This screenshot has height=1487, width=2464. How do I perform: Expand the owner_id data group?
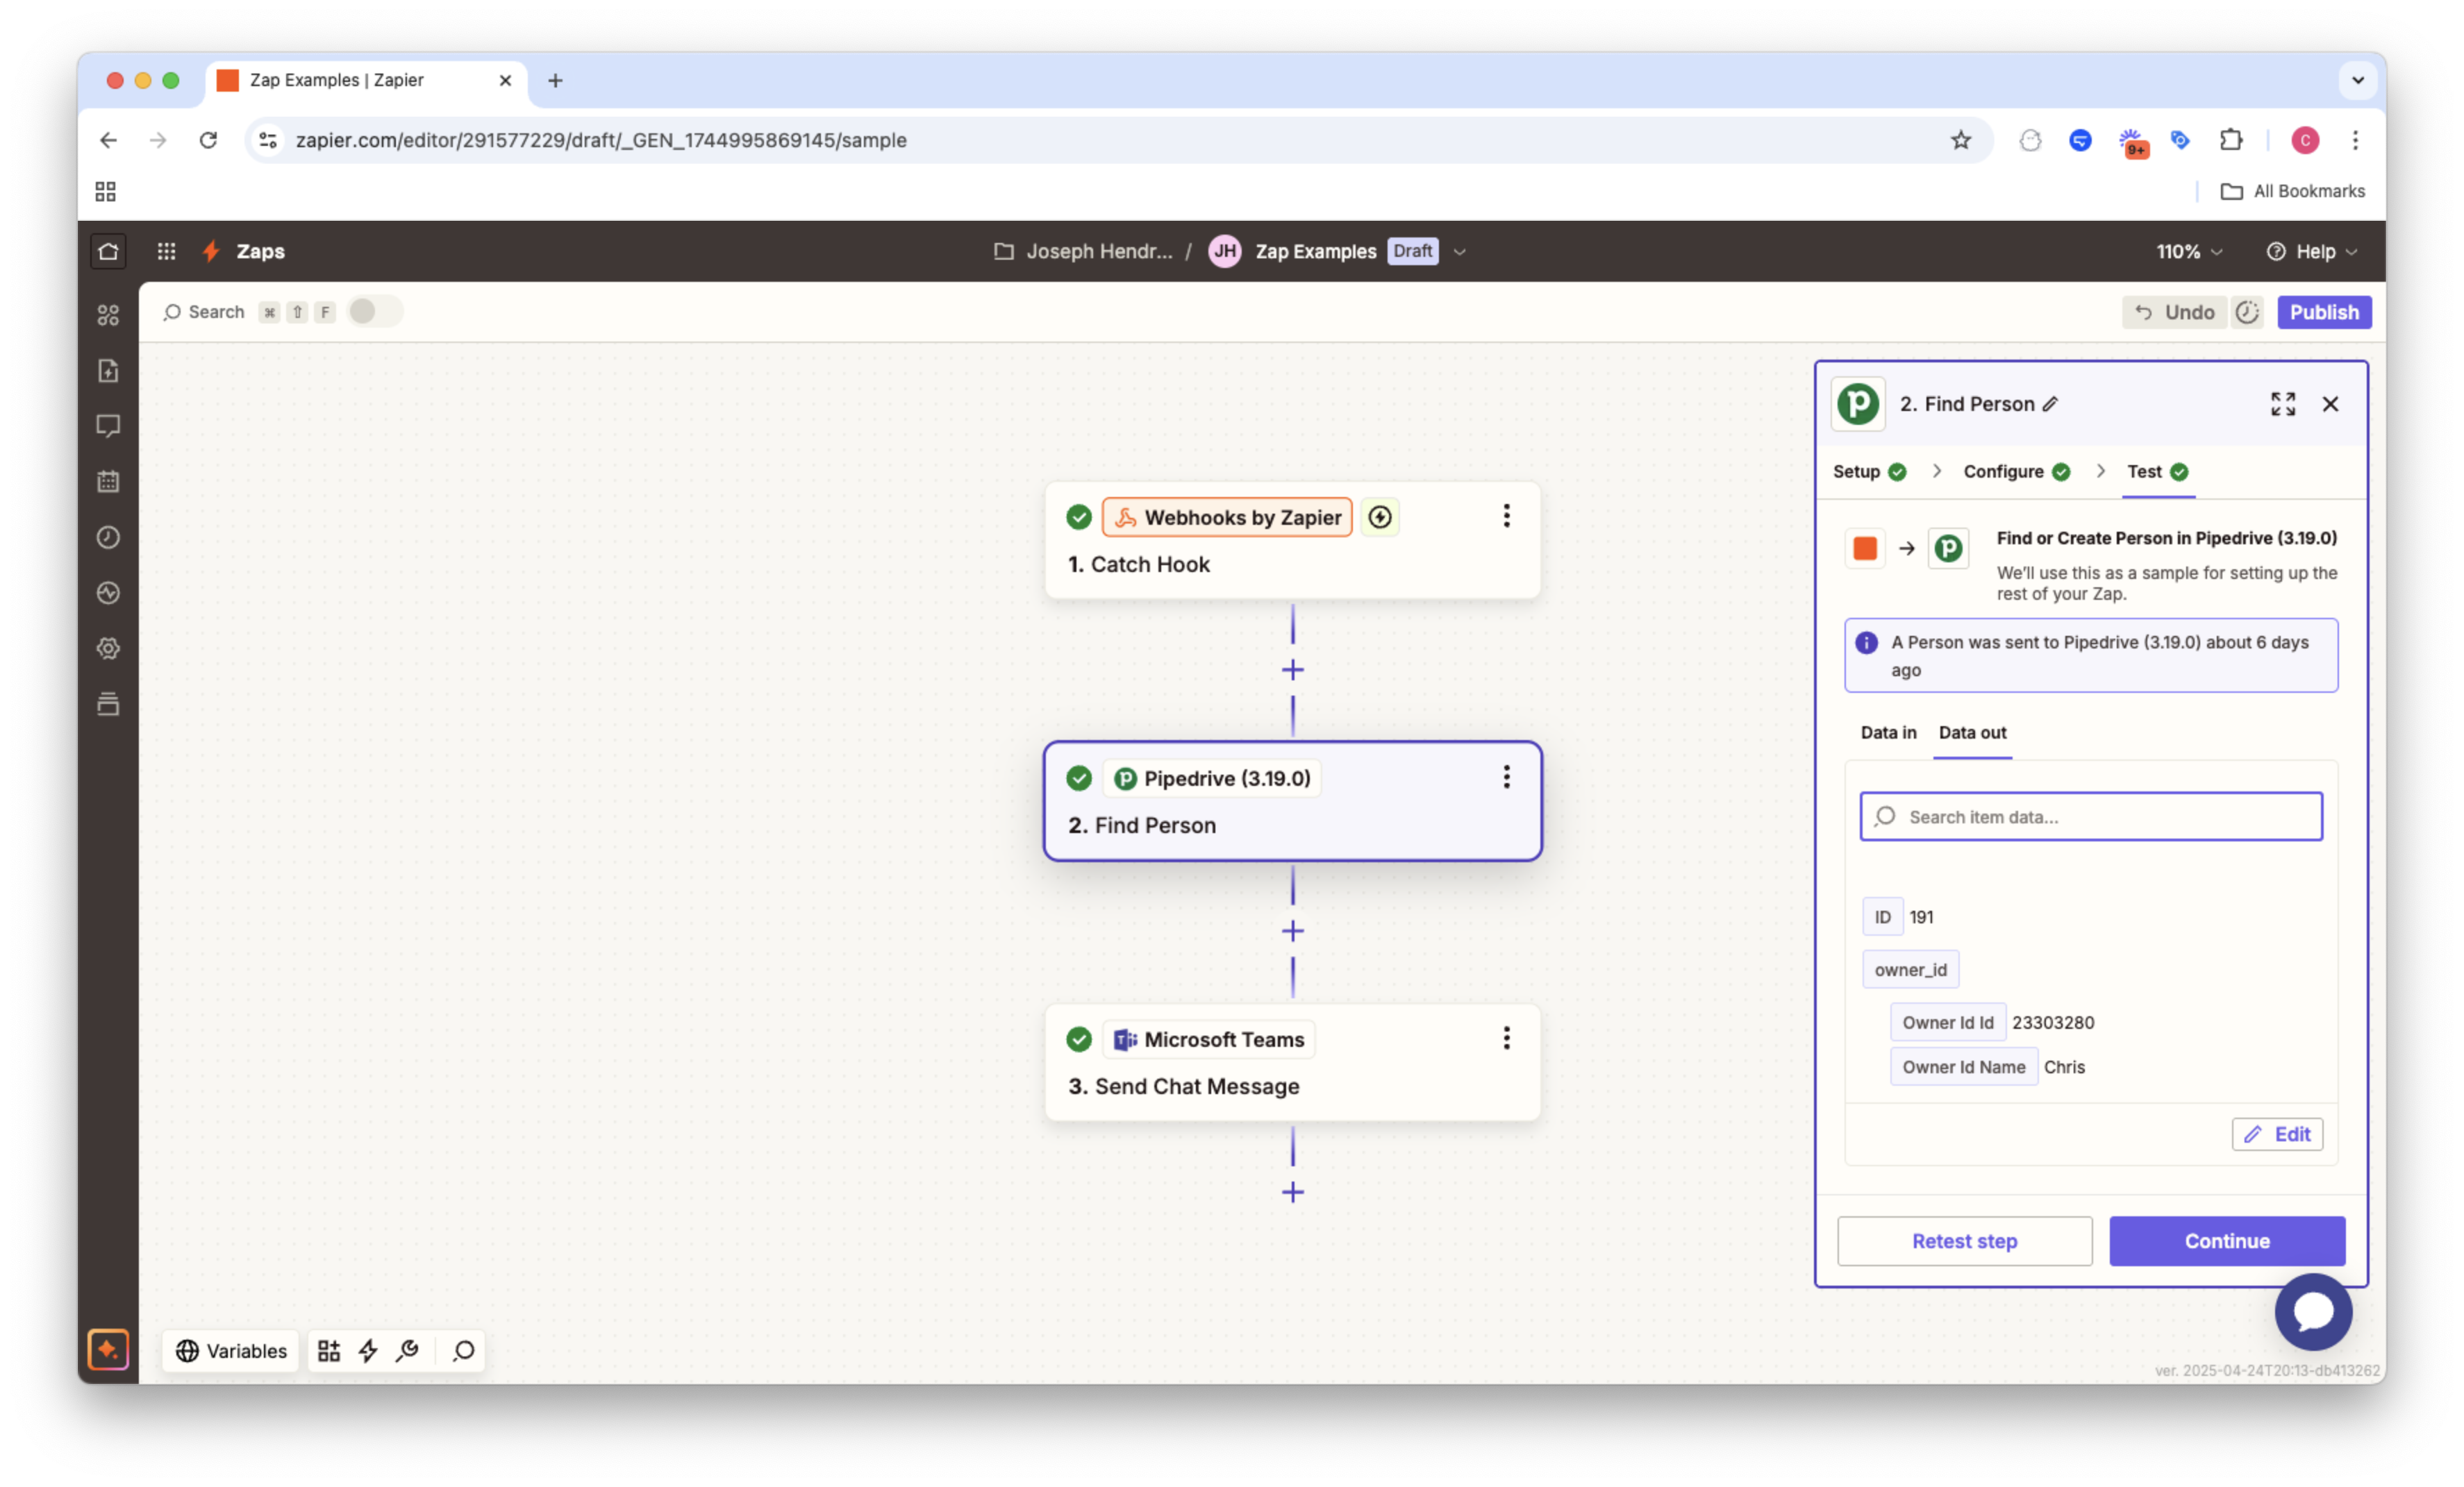pos(1910,969)
